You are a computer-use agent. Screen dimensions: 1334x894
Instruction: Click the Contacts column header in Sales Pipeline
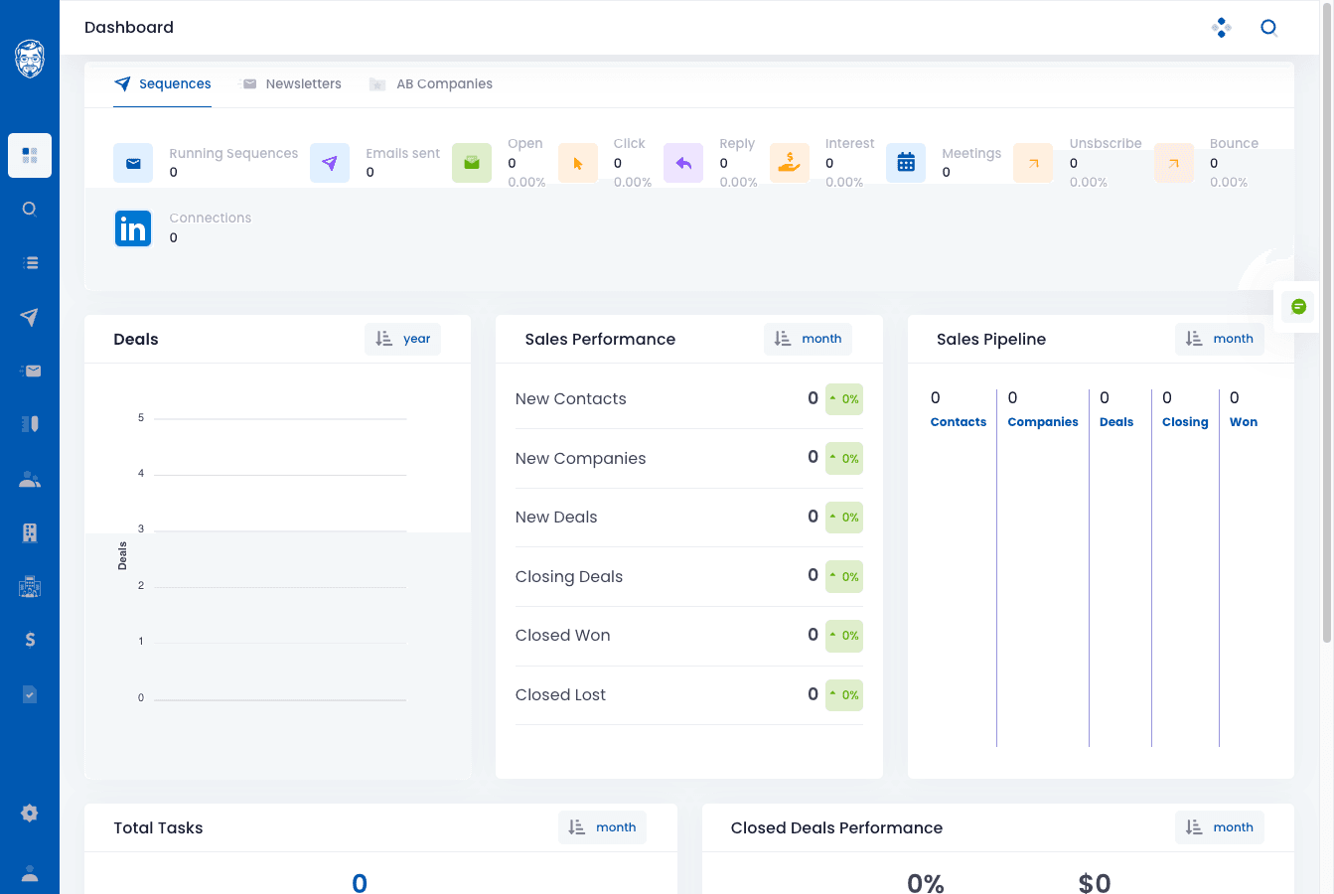point(958,421)
